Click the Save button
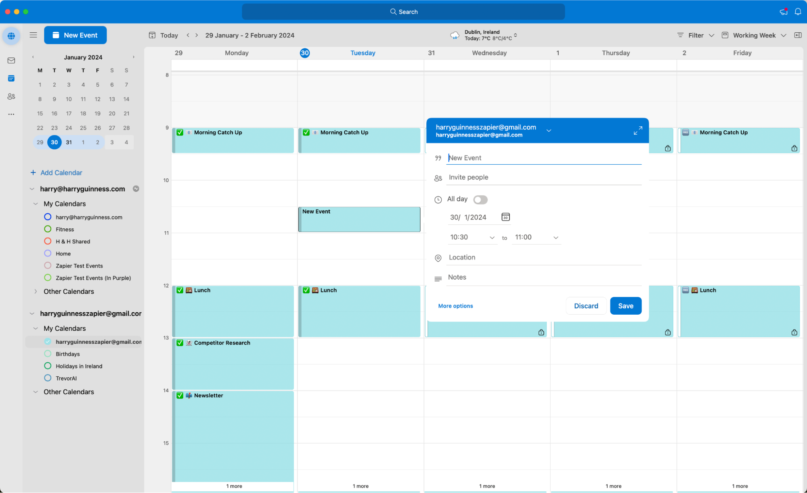807x493 pixels. [x=625, y=306]
